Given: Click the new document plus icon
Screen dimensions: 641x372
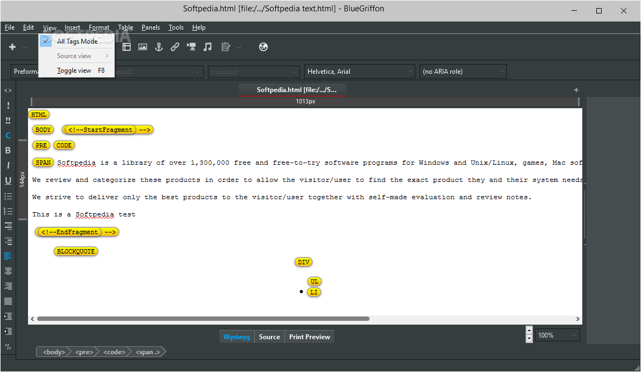Looking at the screenshot, I should [12, 47].
